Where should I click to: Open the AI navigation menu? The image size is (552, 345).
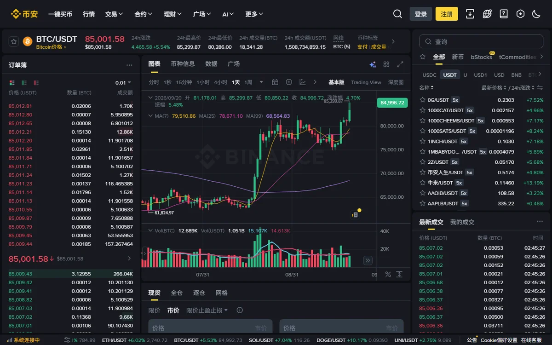[228, 14]
